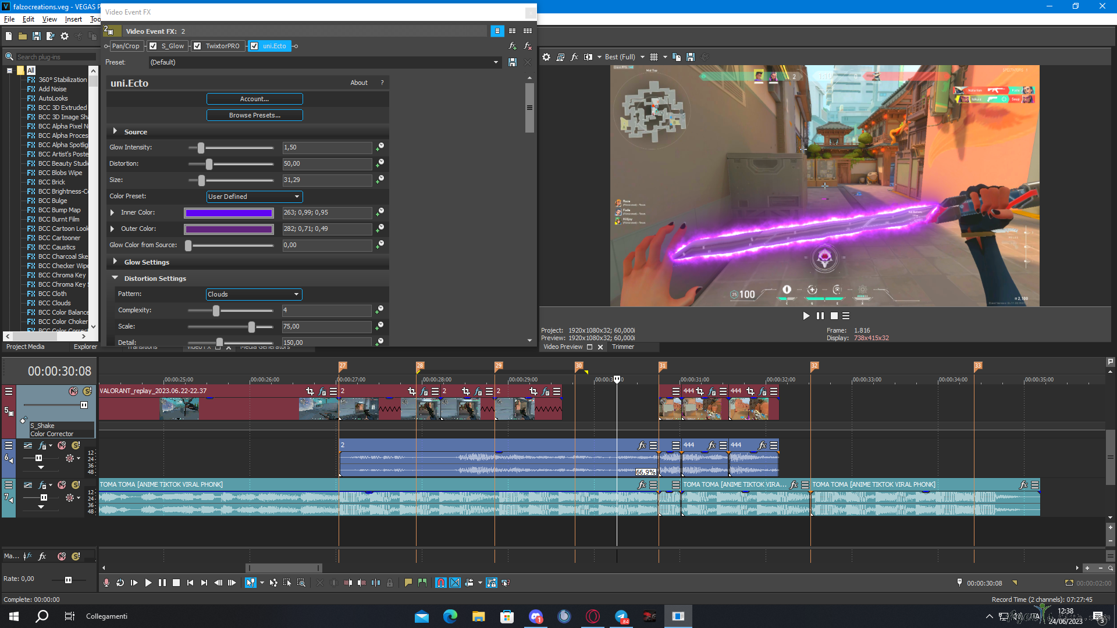Open video output FX icon in preview

coord(574,57)
